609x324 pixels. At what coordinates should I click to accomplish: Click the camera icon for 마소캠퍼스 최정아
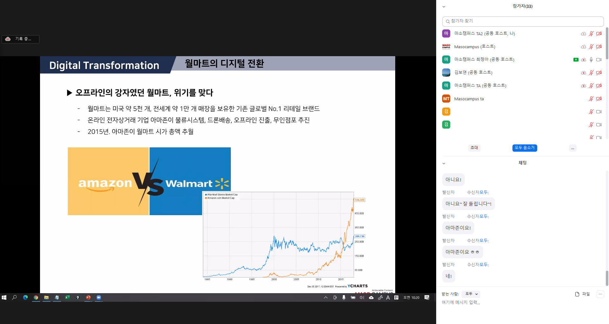(x=599, y=60)
